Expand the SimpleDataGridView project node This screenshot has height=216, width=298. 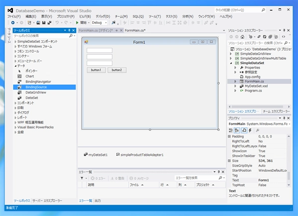click(x=231, y=54)
